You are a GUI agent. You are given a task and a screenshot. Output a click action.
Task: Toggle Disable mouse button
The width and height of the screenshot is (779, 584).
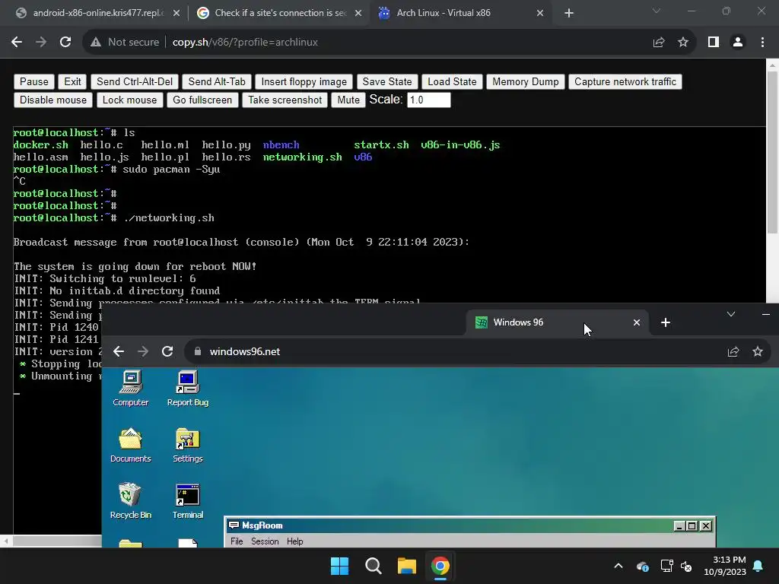[53, 100]
